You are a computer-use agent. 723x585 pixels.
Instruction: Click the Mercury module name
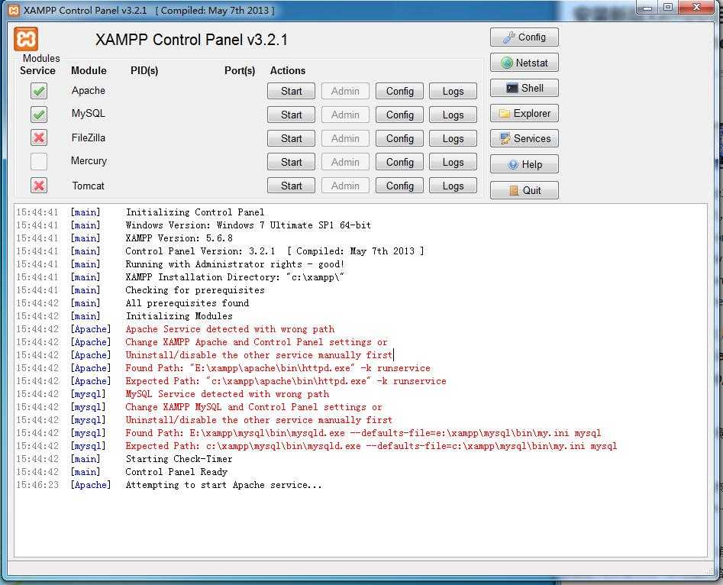coord(89,161)
